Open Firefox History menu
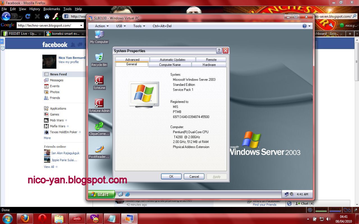 coord(35,9)
